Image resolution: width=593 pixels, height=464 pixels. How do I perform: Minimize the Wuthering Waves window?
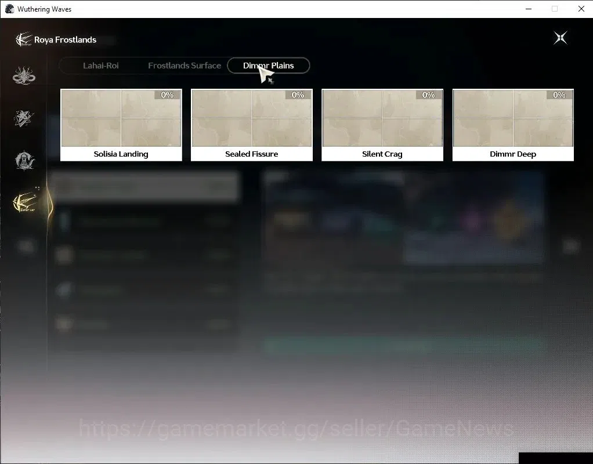(x=529, y=9)
